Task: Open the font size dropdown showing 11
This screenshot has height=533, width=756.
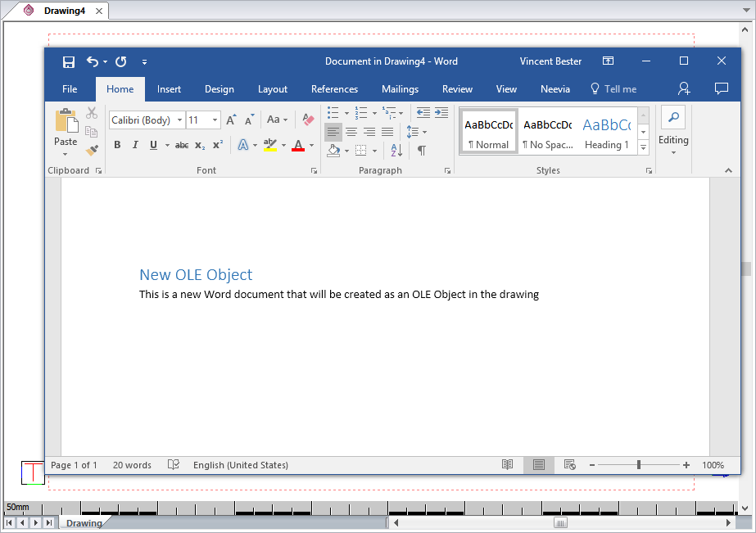Action: coord(215,120)
